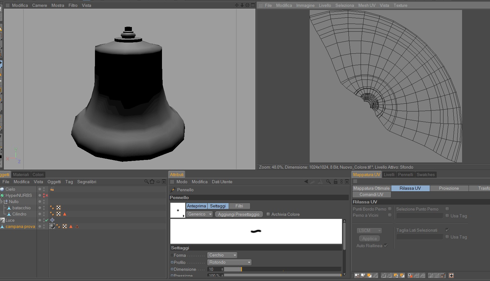Toggle the Luce green check mark
The width and height of the screenshot is (490, 281).
(x=47, y=220)
